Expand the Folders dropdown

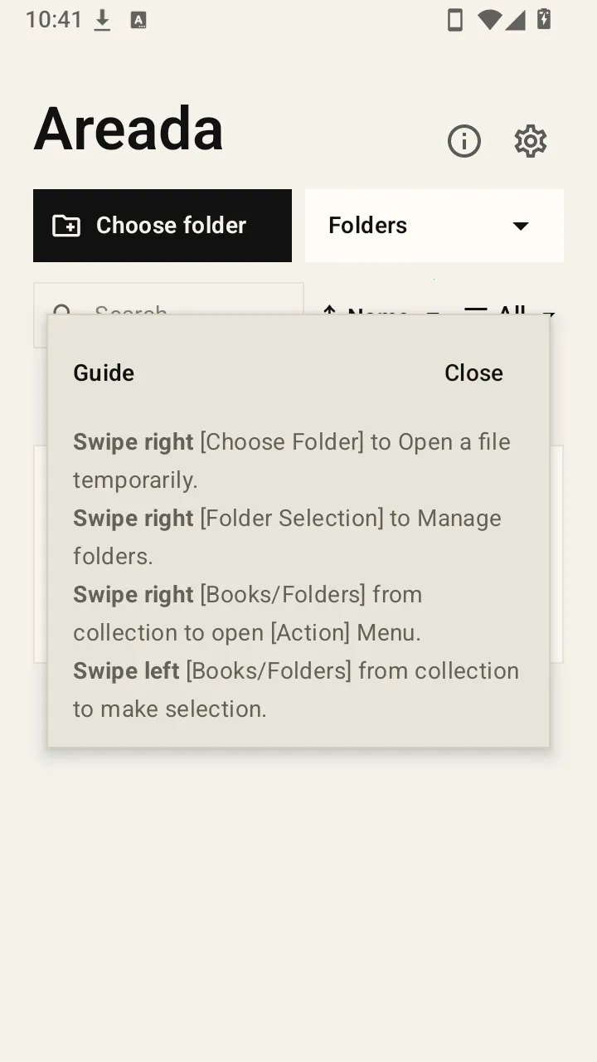(x=434, y=226)
